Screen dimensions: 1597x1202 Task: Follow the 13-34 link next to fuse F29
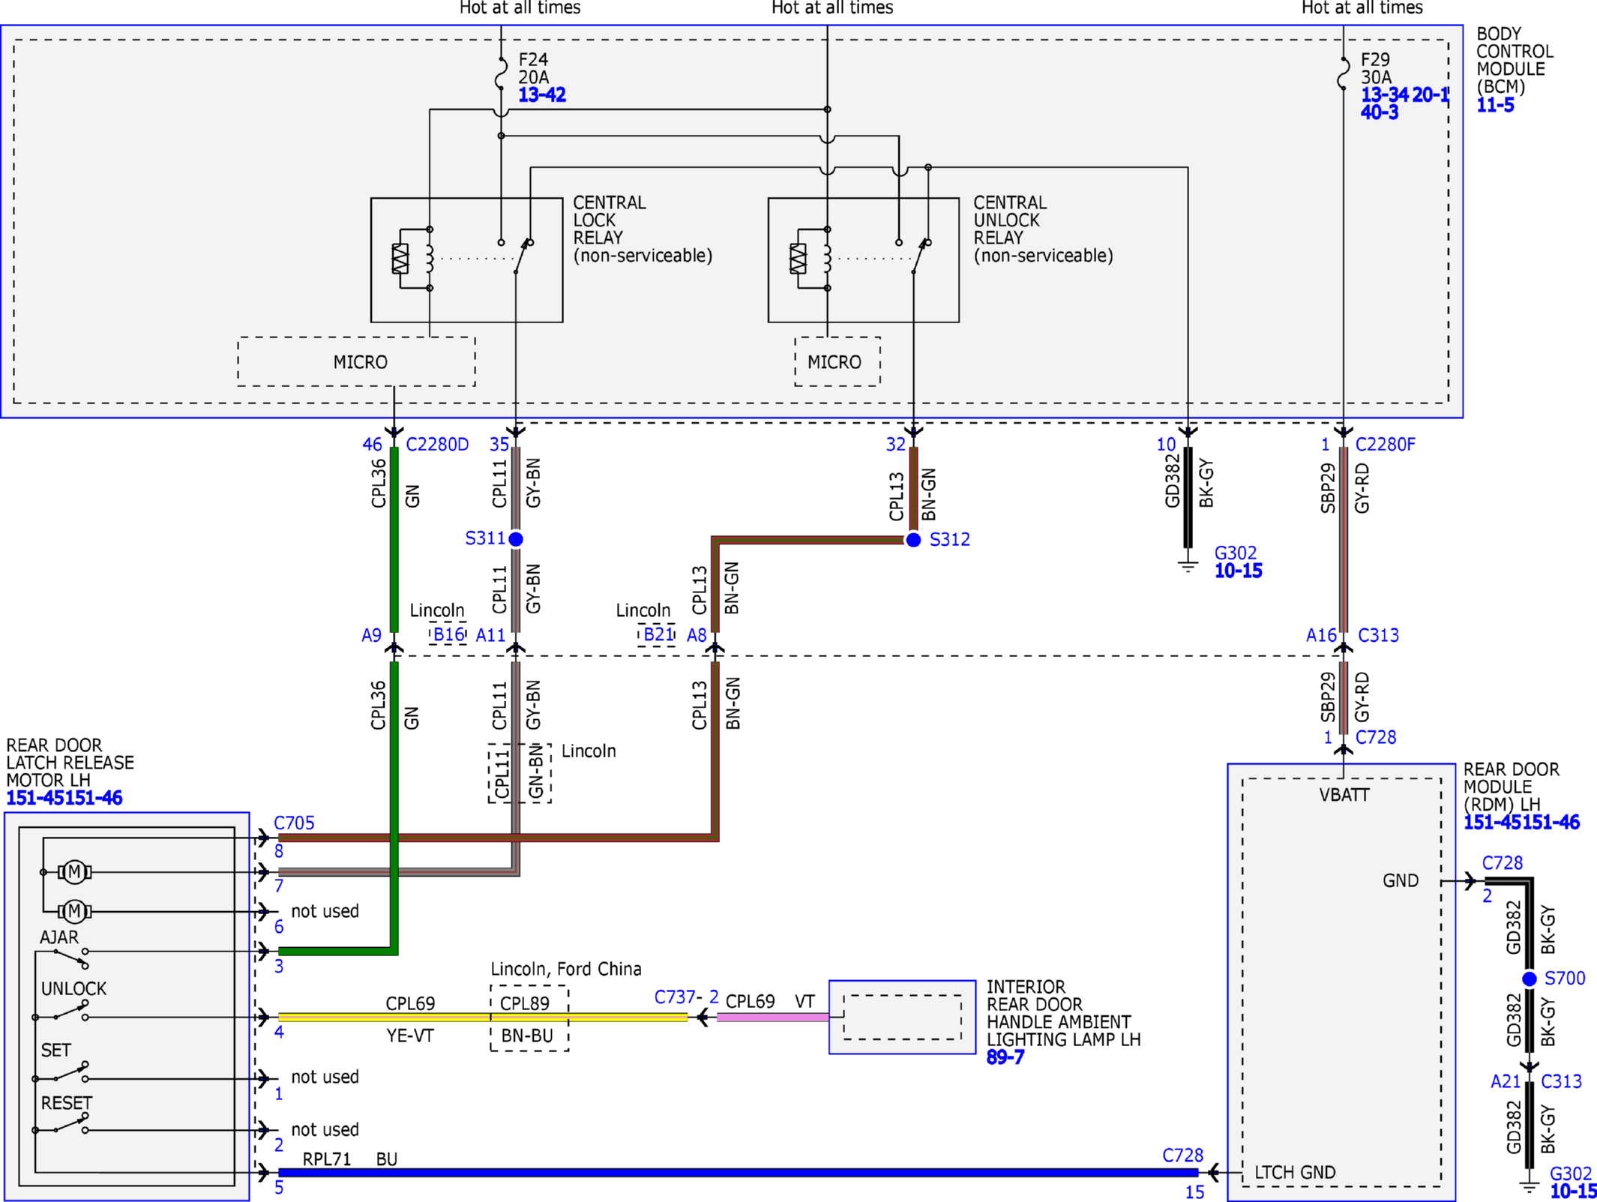tap(1384, 95)
